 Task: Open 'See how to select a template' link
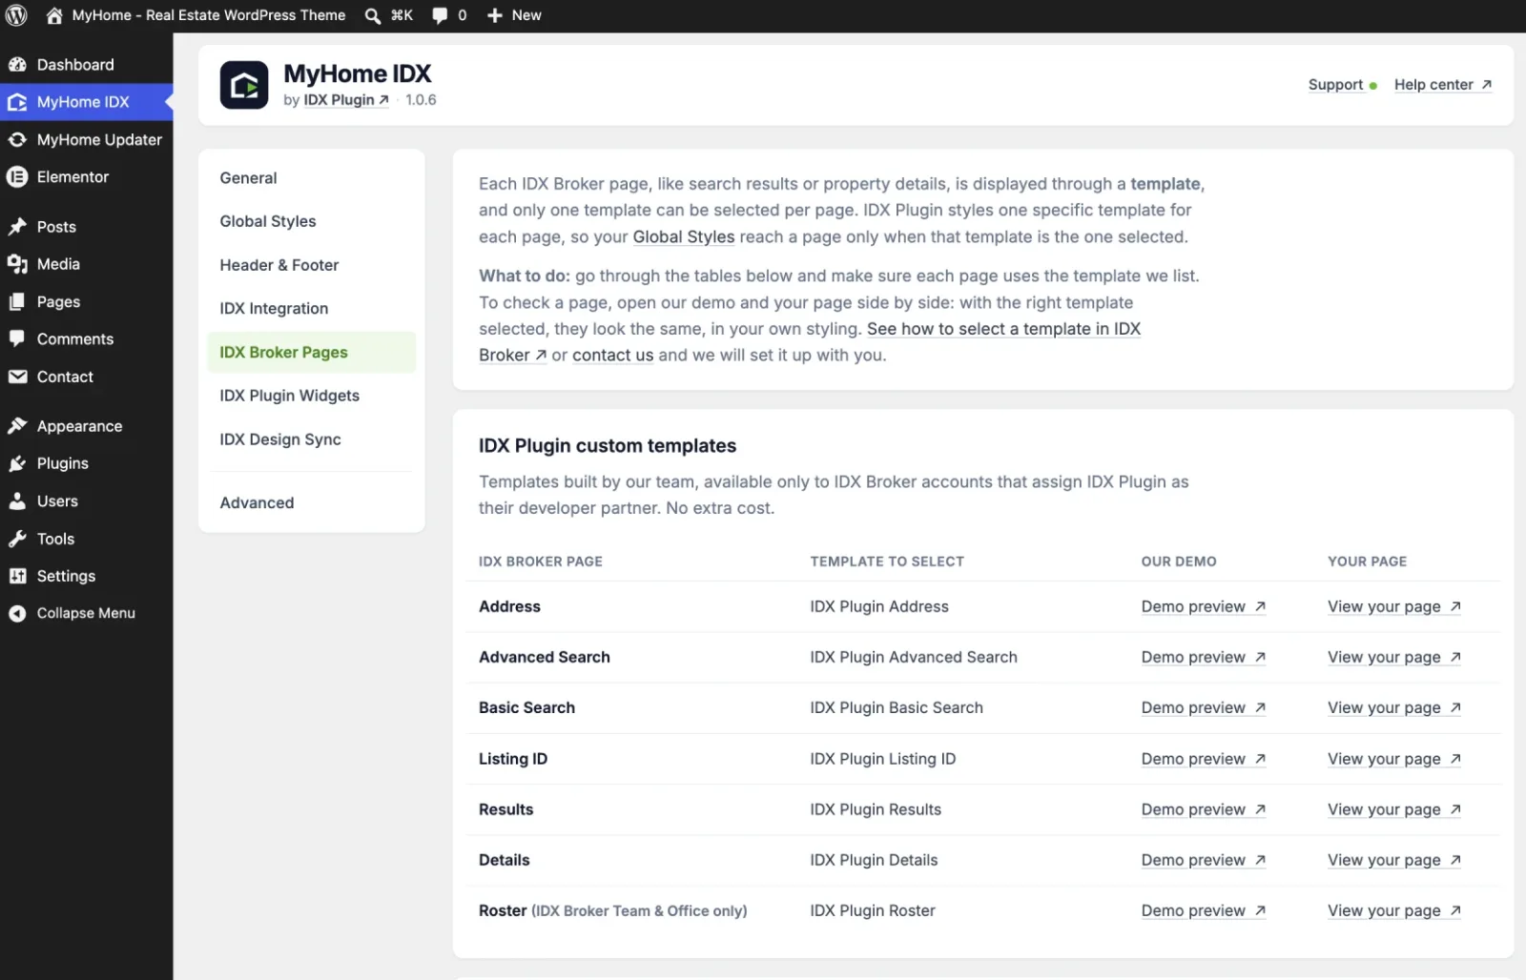[x=1003, y=329]
